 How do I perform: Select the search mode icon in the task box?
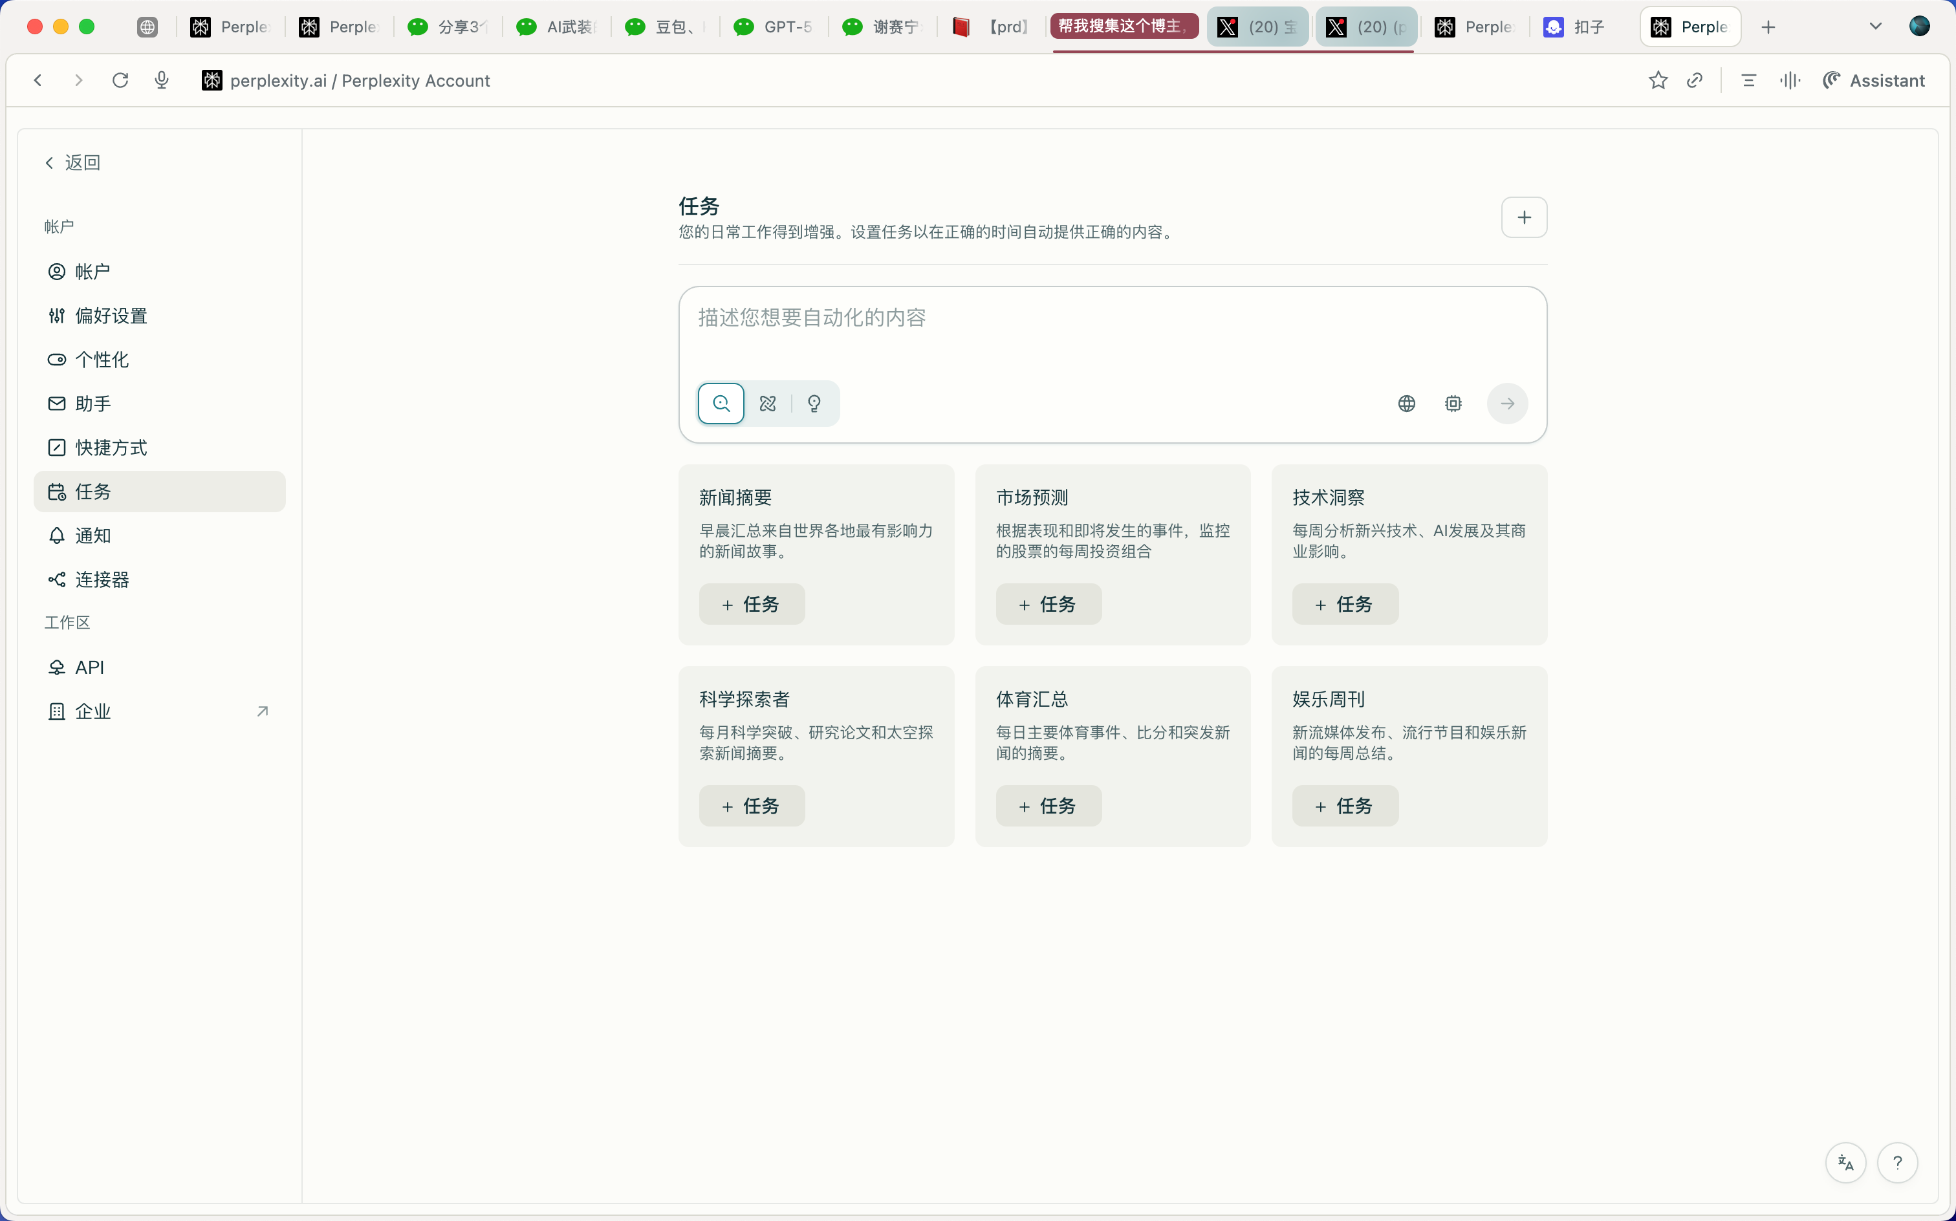(x=721, y=403)
